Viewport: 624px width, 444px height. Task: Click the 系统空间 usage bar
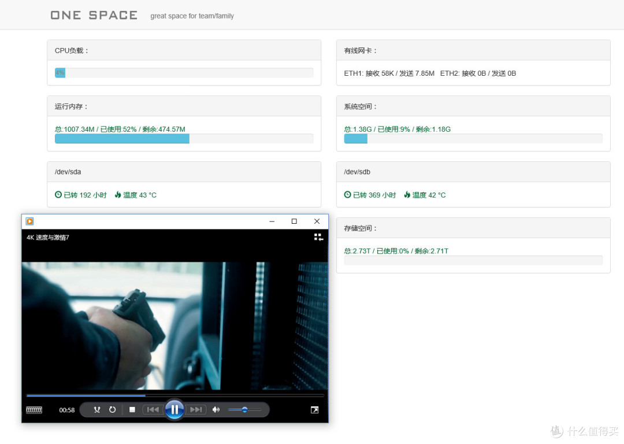pos(473,139)
